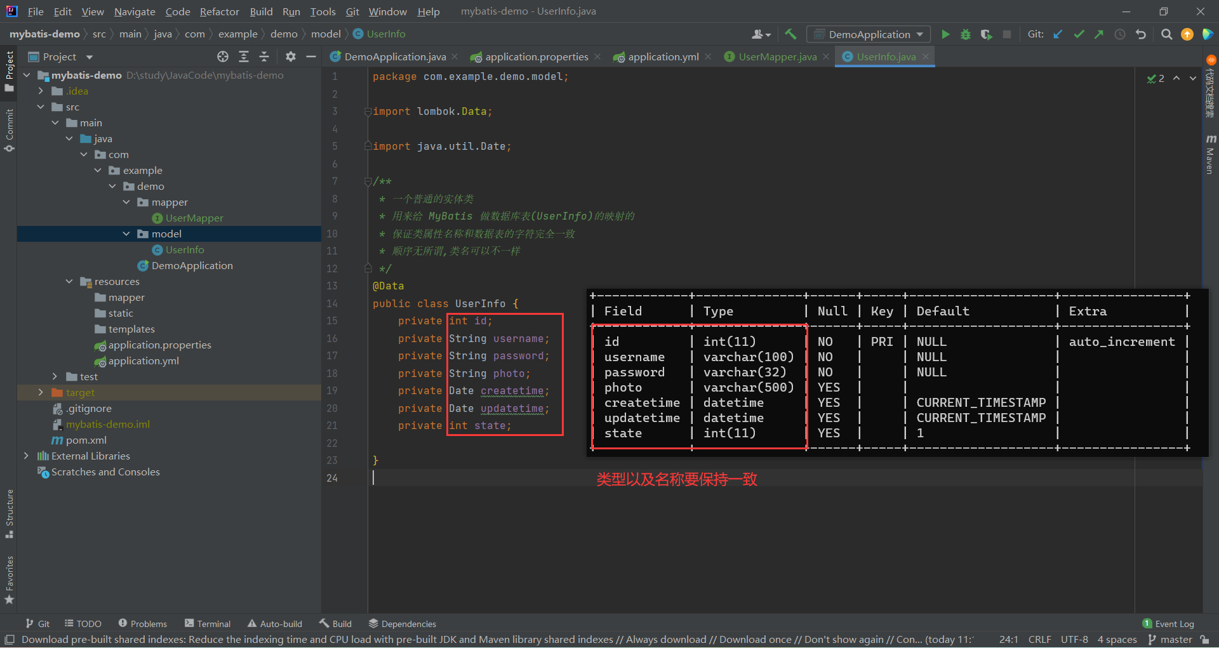This screenshot has height=648, width=1219.
Task: Fold the Javadoc comment at line 7
Action: (368, 182)
